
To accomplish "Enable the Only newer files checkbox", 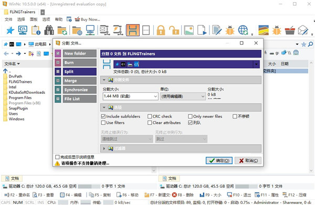I will [190, 116].
